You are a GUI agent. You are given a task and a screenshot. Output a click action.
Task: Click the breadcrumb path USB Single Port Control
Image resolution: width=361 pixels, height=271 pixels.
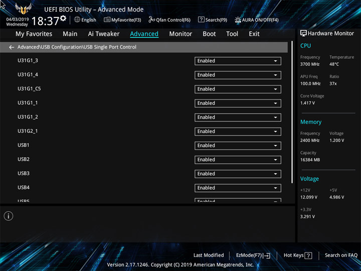[x=110, y=47]
